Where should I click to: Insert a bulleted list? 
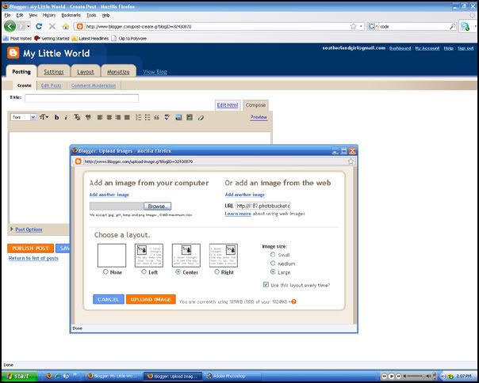coord(148,117)
